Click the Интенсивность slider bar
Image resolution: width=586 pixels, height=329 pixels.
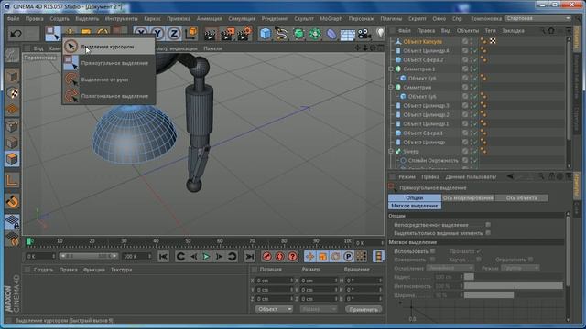[x=513, y=286]
